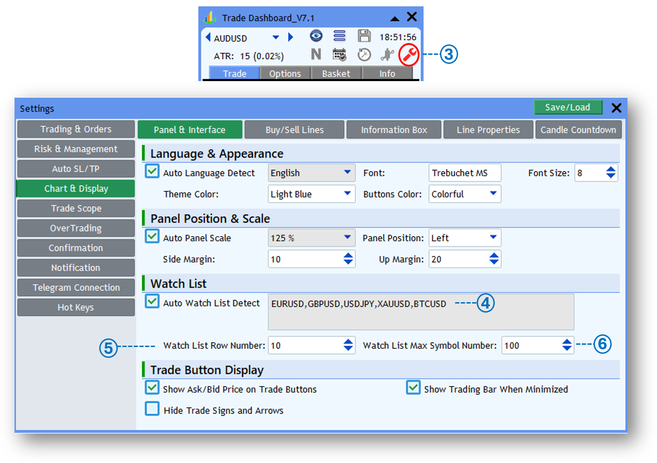The image size is (657, 463).
Task: Click the Watch List Row Number field
Action: point(311,345)
